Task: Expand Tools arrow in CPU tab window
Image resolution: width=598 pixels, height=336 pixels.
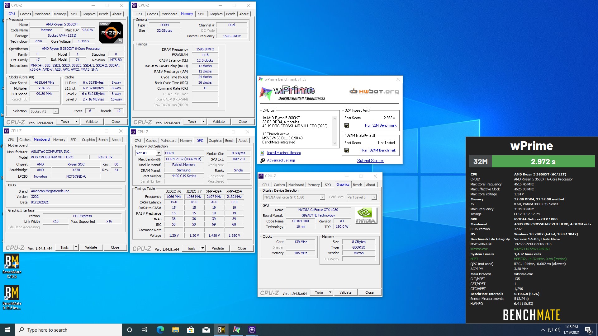Action: 76,122
